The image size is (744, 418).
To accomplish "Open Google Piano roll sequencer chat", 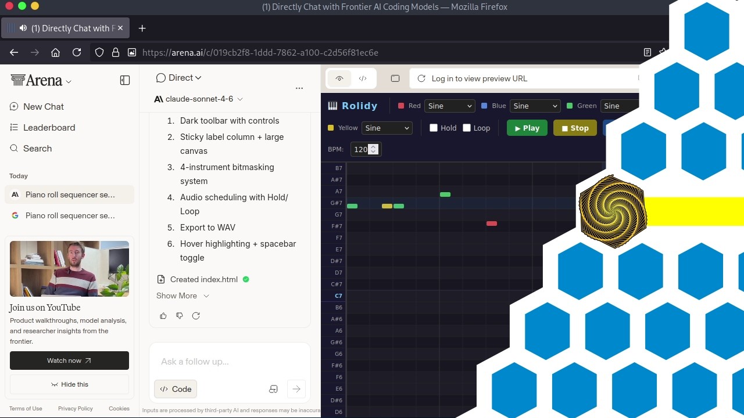I will coord(69,215).
